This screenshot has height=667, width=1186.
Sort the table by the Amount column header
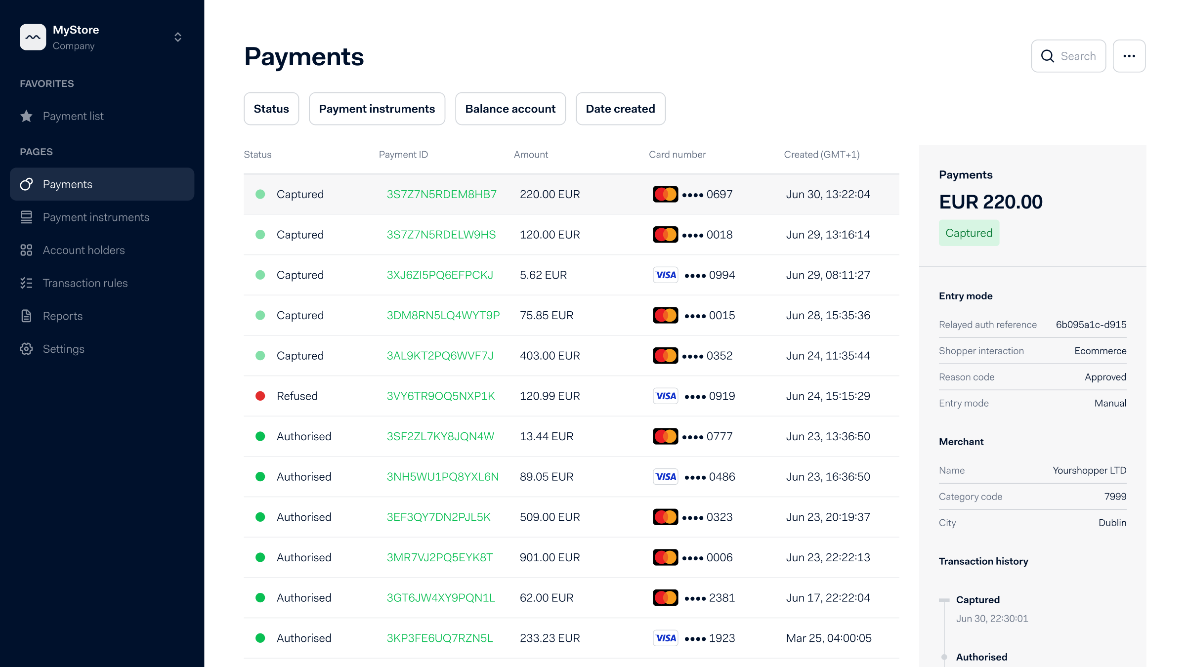531,154
